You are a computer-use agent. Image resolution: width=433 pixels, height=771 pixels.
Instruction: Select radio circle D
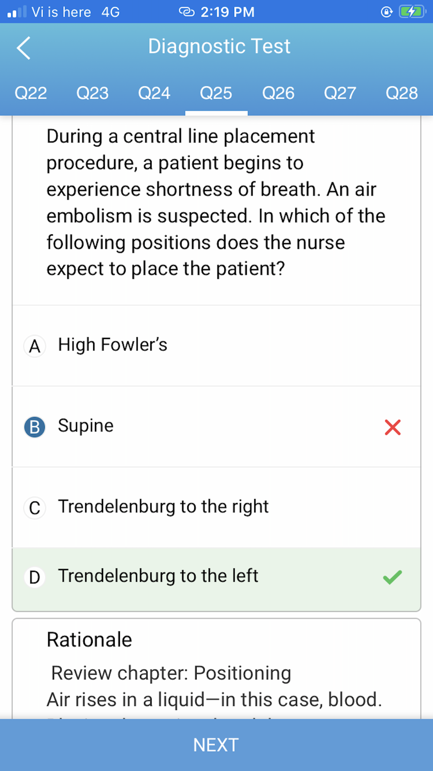[35, 577]
